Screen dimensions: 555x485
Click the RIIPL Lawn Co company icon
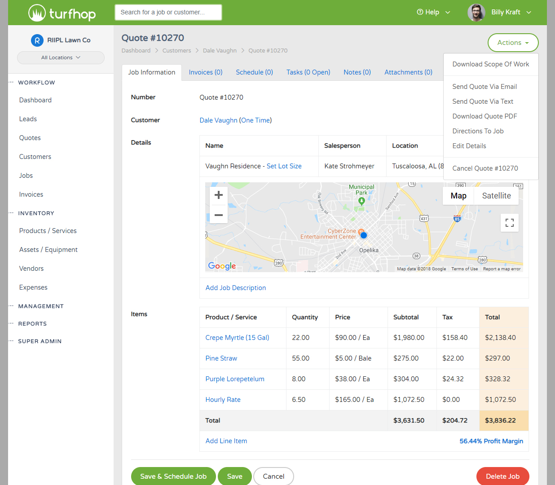pos(37,40)
